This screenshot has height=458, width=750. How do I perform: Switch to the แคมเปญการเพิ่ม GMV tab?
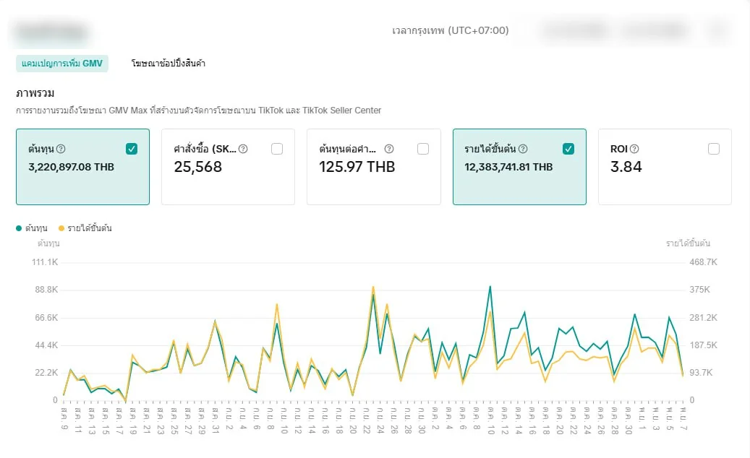[62, 64]
